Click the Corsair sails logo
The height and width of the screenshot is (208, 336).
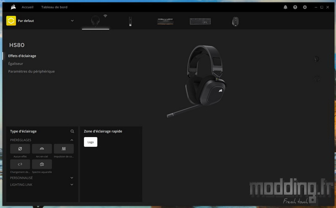tap(13, 7)
